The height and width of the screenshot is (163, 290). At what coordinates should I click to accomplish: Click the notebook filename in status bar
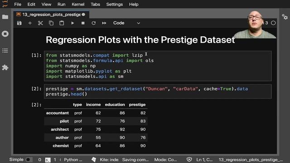coord(251,160)
